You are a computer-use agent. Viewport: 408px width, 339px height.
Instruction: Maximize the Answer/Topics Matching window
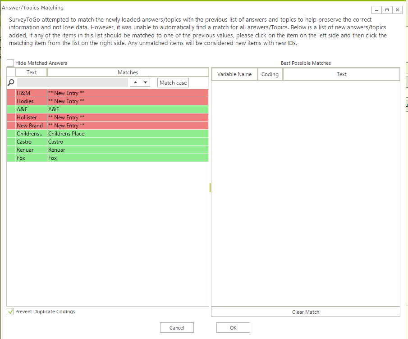387,10
